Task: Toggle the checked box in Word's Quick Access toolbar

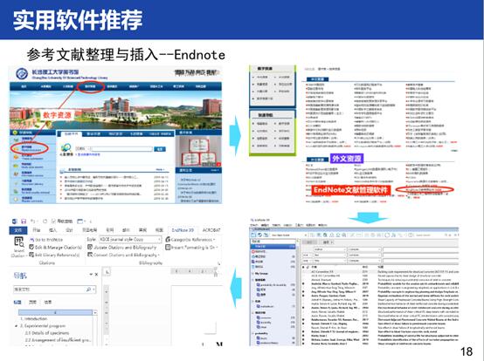Action: click(x=53, y=221)
